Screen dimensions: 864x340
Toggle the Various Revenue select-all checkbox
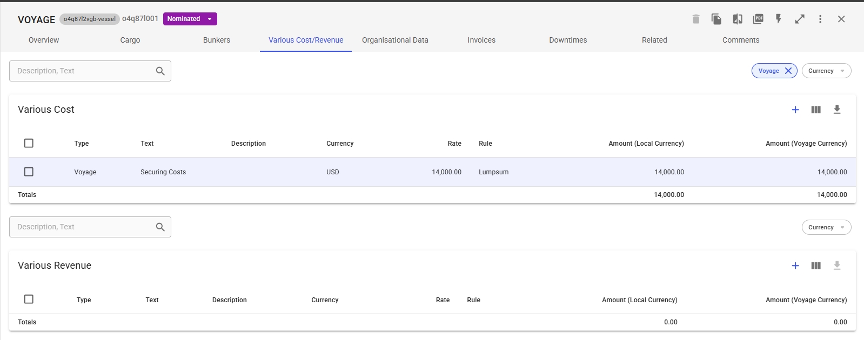coord(29,299)
